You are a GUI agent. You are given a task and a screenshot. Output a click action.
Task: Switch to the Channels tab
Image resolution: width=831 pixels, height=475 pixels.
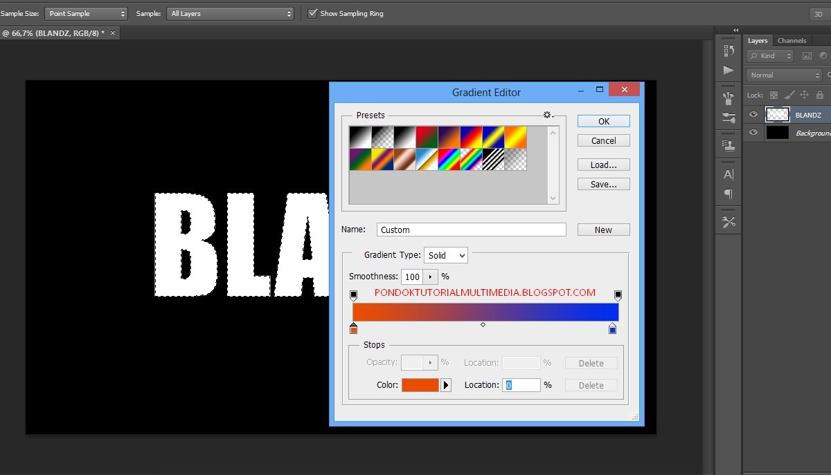(x=792, y=40)
